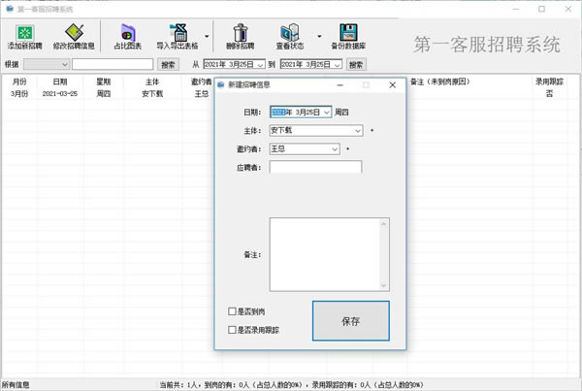Open the 邀约者 dropdown list
Image resolution: width=582 pixels, height=391 pixels.
point(335,148)
